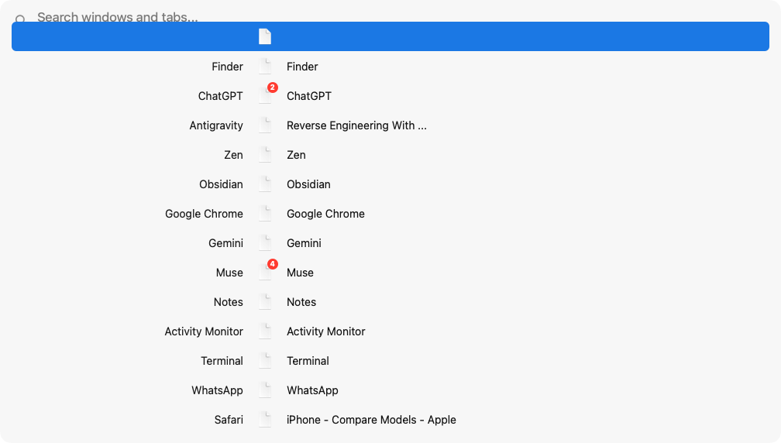Switch to the Obsidian window title

[308, 184]
